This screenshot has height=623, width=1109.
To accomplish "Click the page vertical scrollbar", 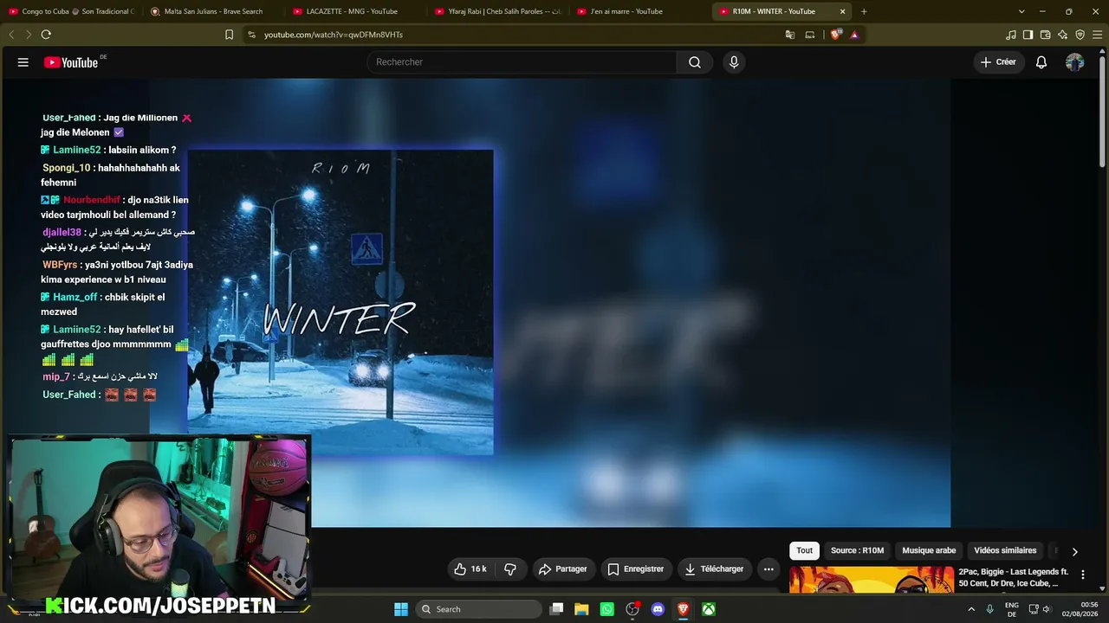I will click(x=1102, y=112).
